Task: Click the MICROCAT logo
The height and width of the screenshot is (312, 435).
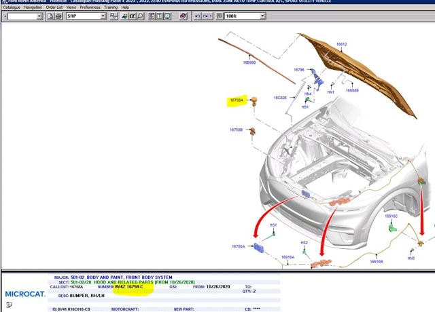Action: 25,294
